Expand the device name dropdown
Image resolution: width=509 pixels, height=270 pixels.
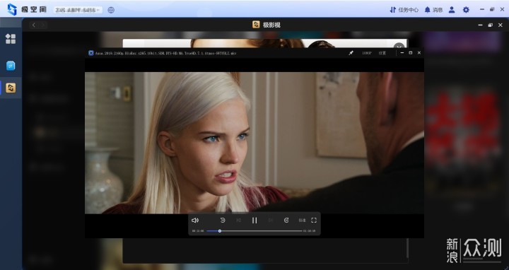point(78,10)
